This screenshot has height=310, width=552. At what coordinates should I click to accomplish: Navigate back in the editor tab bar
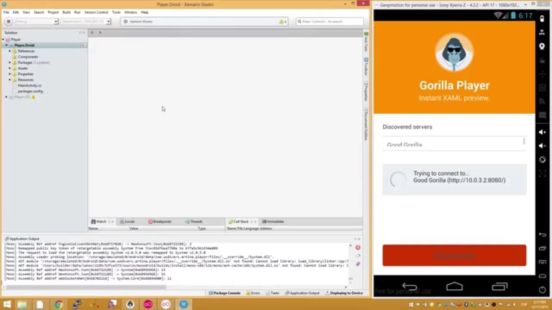[92, 32]
